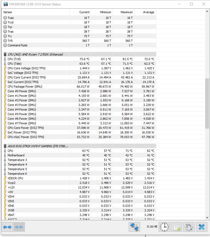Click the 0:16:48 elapsed time display
Image resolution: width=210 pixels, height=237 pixels.
(152, 226)
